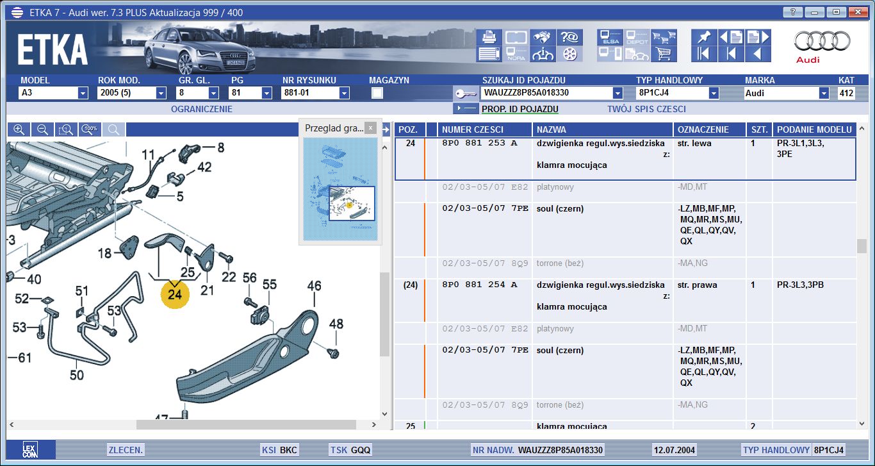
Task: Open the MODEL A3 dropdown
Action: [x=83, y=93]
